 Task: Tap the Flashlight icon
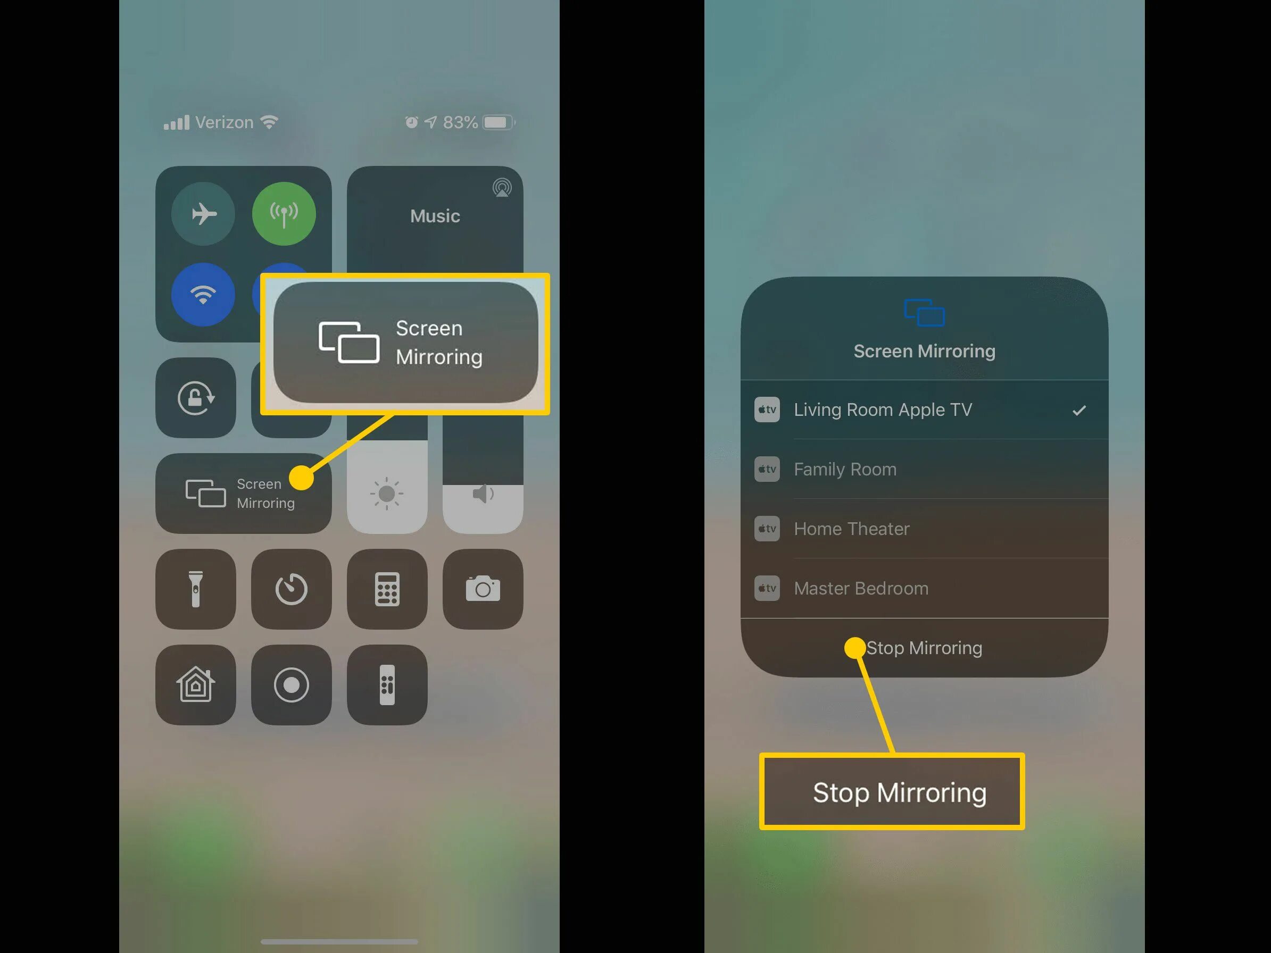pos(196,588)
